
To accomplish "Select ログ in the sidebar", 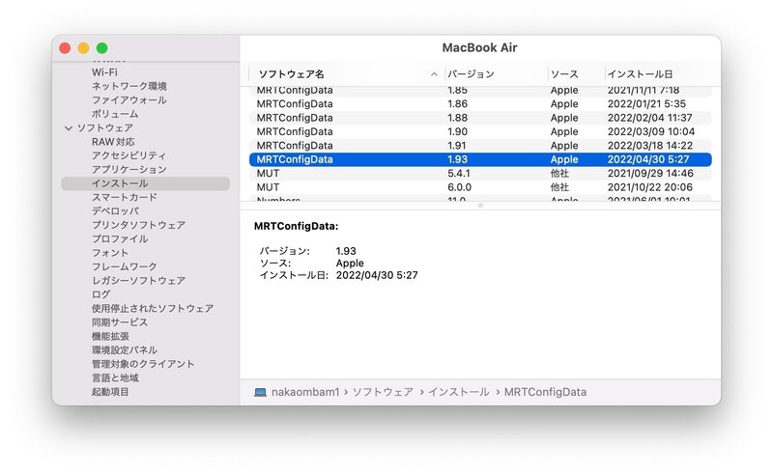I will point(101,294).
